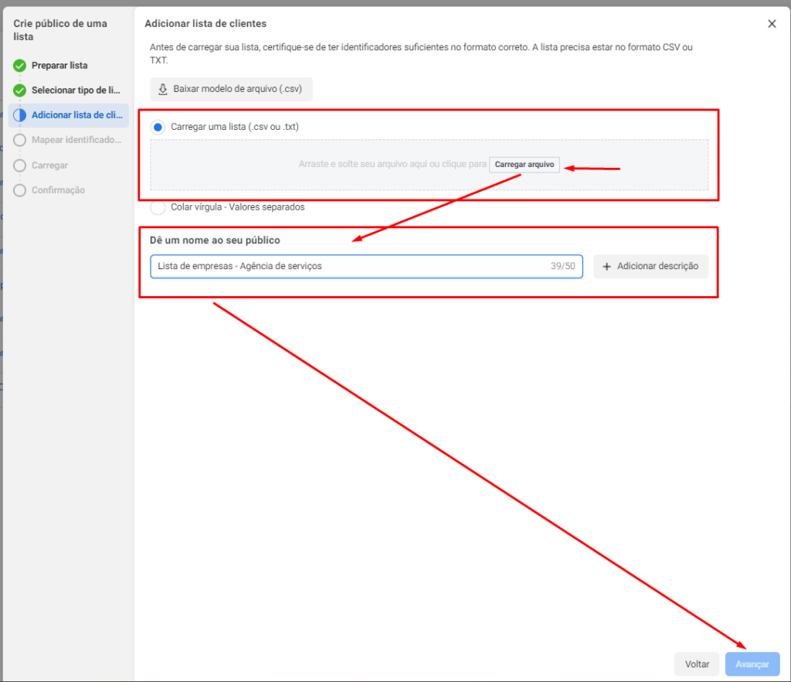Go back with the Voltar button
The width and height of the screenshot is (791, 682).
pyautogui.click(x=697, y=663)
